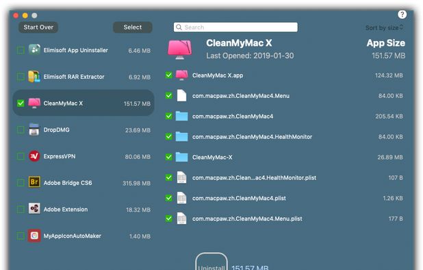423x270 pixels.
Task: Click the magnifier icon in search field
Action: (179, 27)
